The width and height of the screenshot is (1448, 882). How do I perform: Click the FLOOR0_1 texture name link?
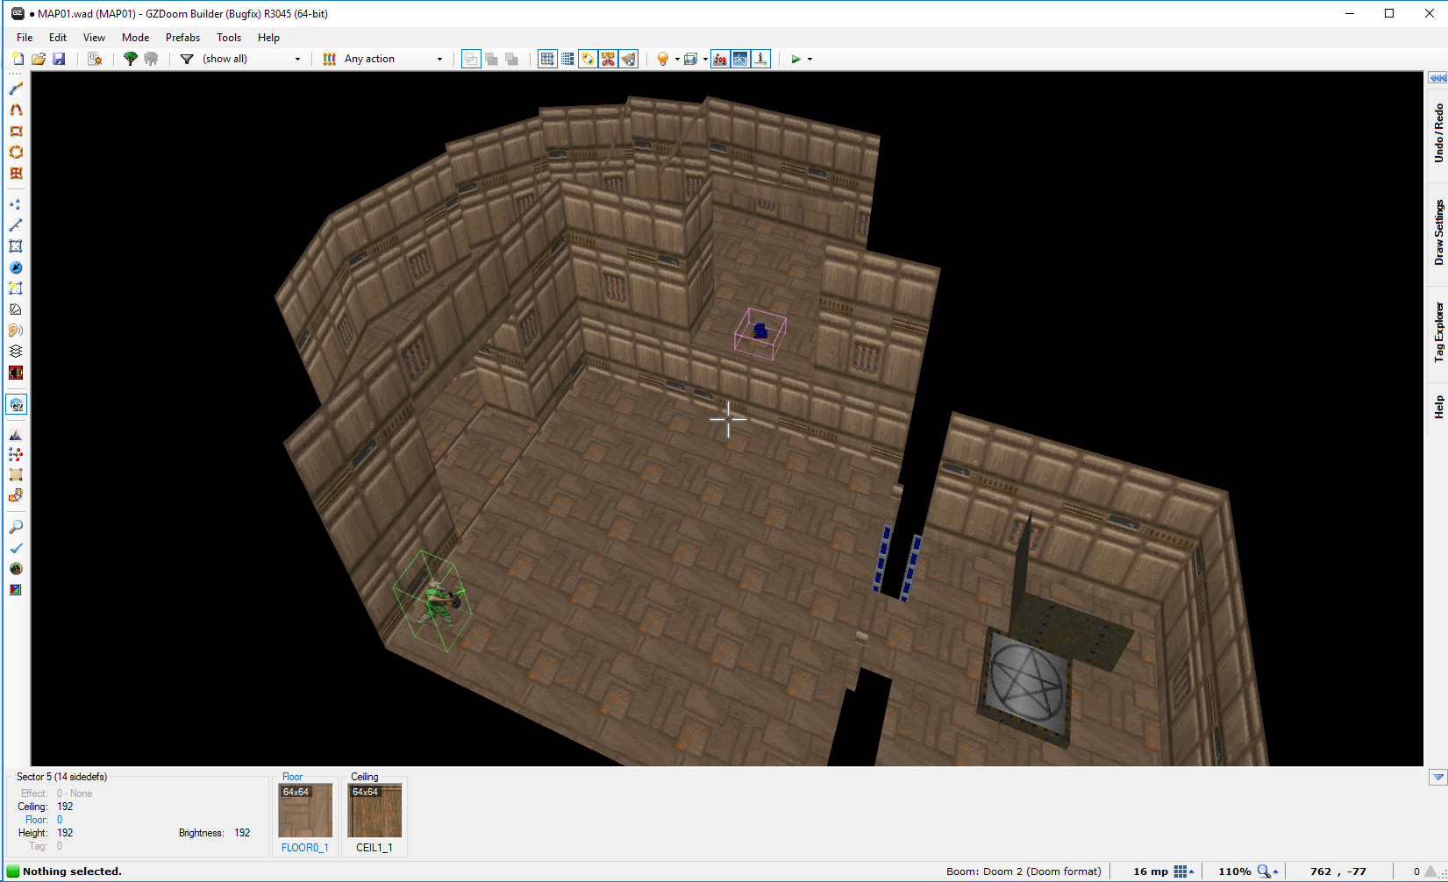click(x=304, y=848)
